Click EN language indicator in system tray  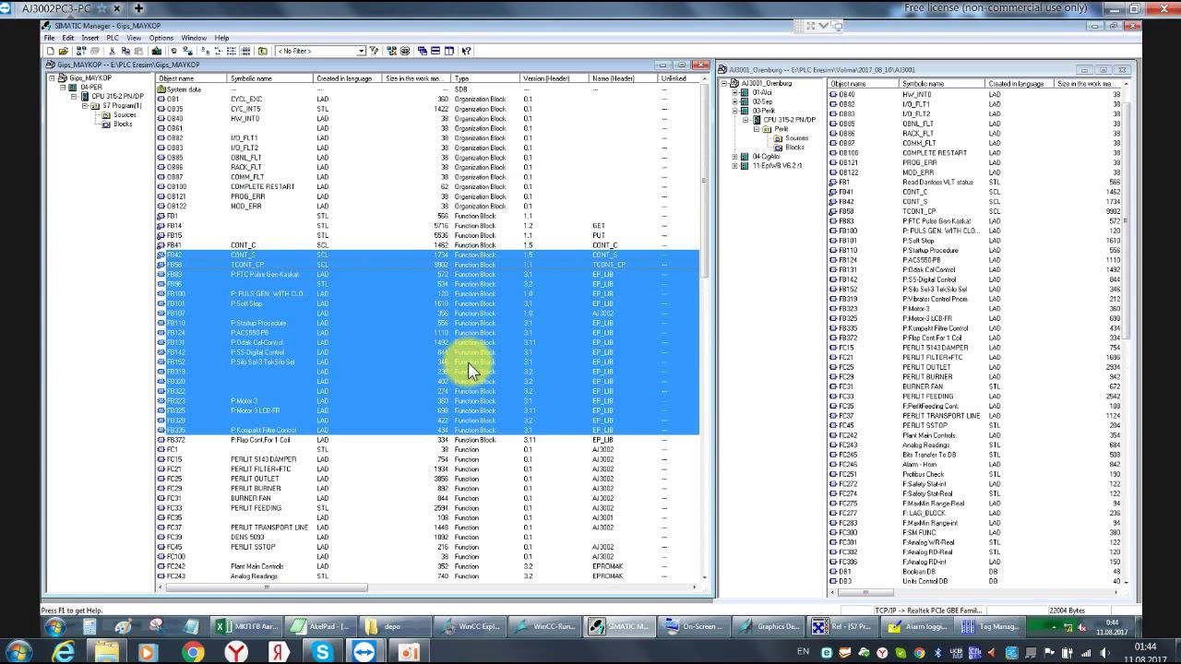click(803, 652)
